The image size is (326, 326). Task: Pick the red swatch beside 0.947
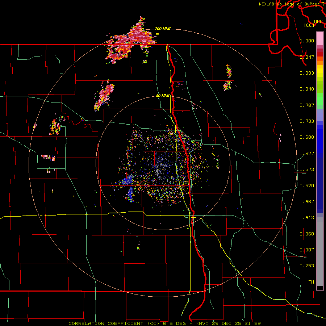click(320, 54)
